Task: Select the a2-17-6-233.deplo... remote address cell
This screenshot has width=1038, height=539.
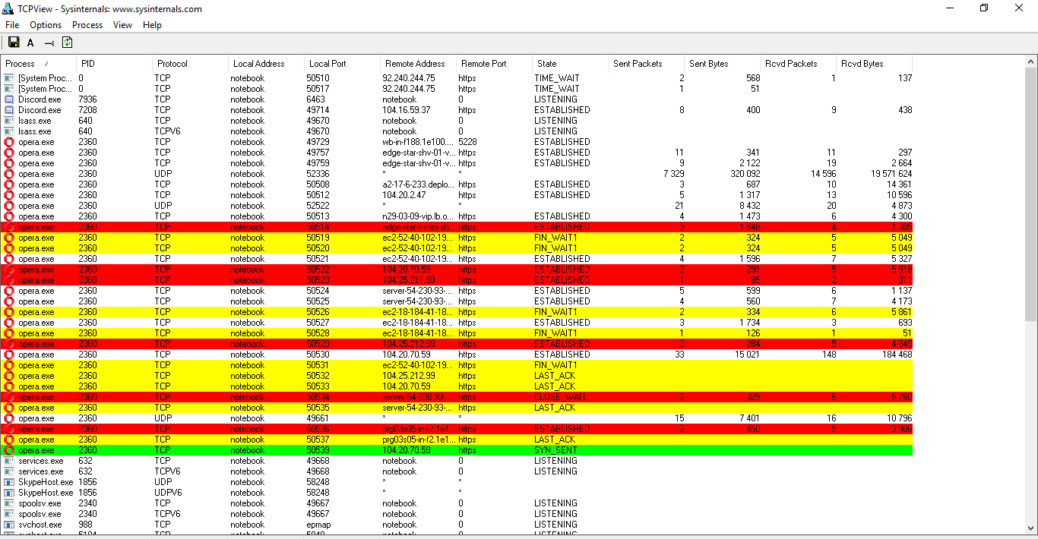Action: point(418,184)
